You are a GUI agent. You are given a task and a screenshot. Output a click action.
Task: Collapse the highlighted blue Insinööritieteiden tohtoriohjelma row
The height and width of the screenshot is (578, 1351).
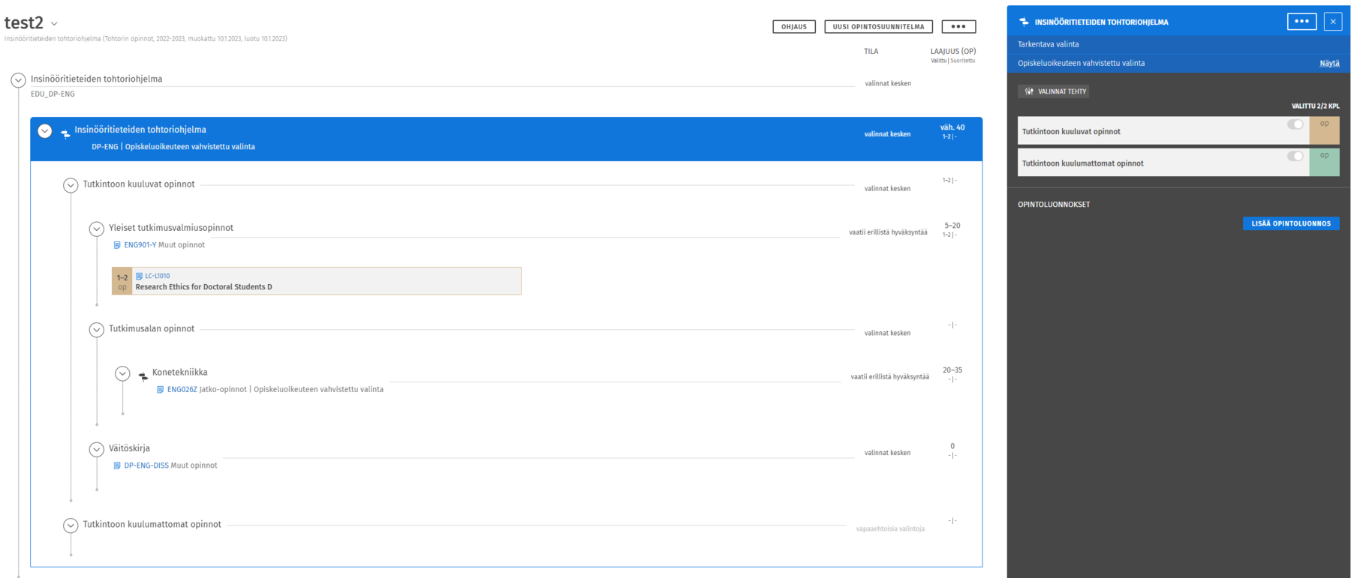pyautogui.click(x=45, y=131)
